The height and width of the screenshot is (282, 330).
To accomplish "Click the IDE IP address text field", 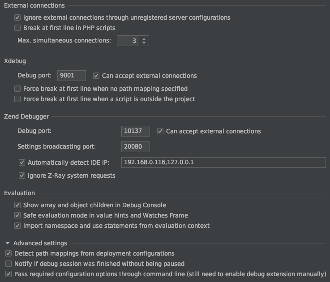I will tap(223, 162).
